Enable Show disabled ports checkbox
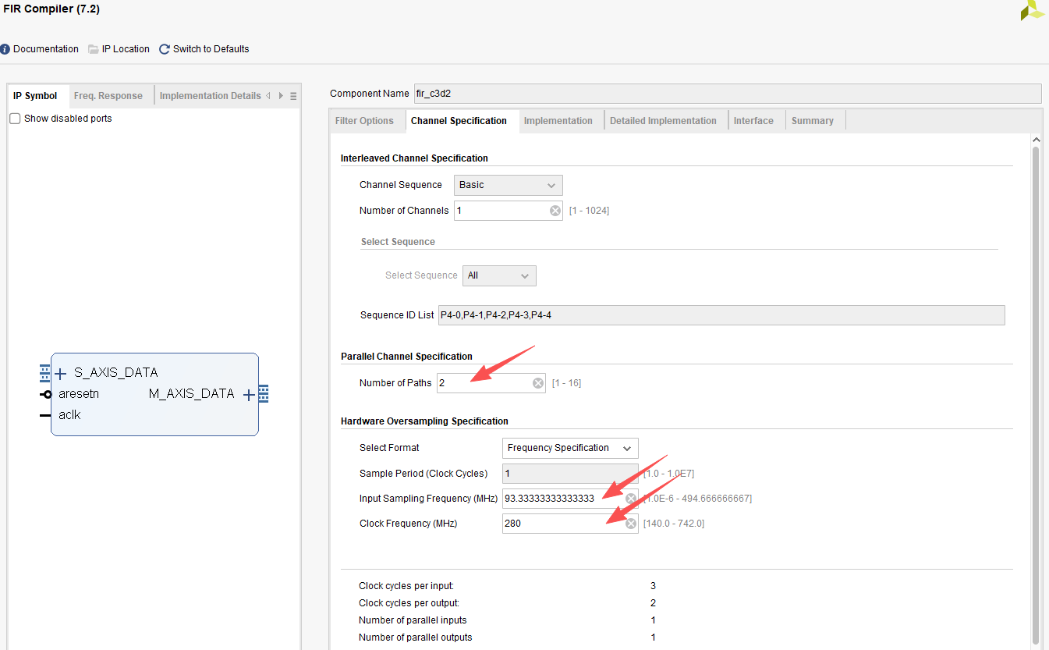The width and height of the screenshot is (1049, 650). [x=15, y=119]
